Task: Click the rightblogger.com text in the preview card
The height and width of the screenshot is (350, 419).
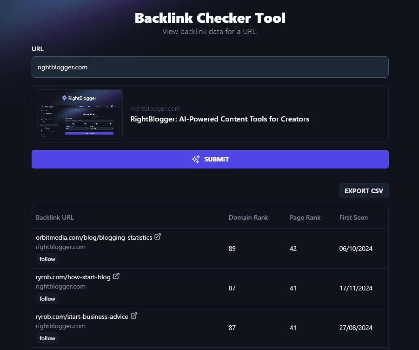Action: (155, 108)
